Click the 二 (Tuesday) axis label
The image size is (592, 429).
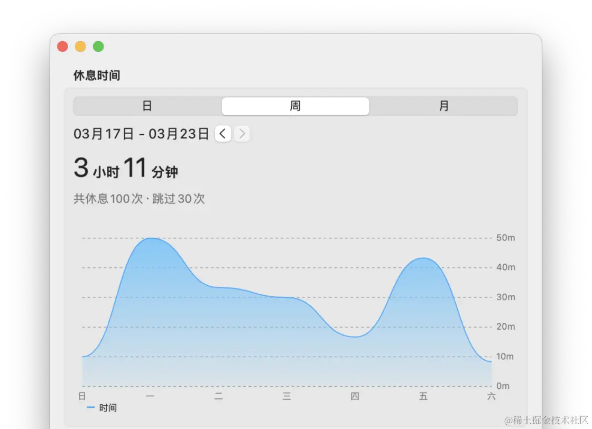219,396
